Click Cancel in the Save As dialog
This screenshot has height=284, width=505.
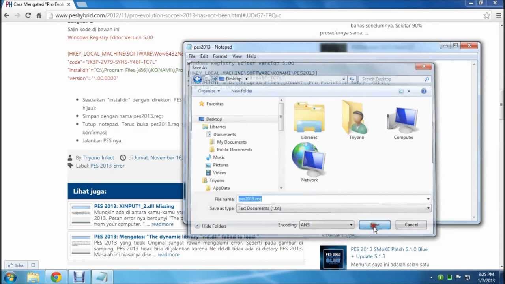pyautogui.click(x=411, y=225)
